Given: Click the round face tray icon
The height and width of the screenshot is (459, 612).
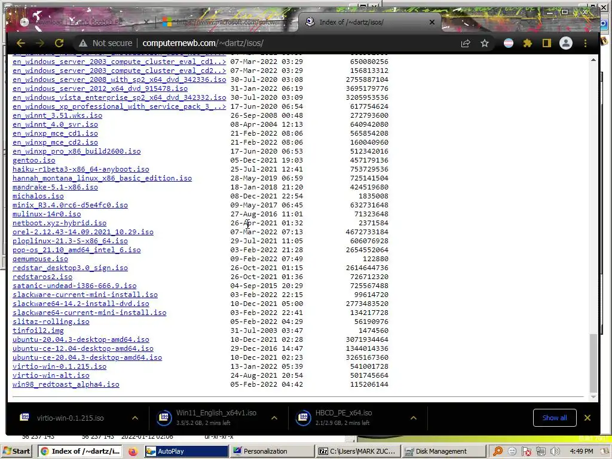Looking at the screenshot, I should click(x=512, y=451).
